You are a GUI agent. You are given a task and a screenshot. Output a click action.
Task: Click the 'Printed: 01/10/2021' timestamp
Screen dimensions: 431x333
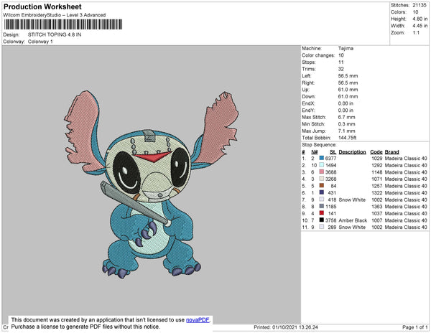(286, 327)
